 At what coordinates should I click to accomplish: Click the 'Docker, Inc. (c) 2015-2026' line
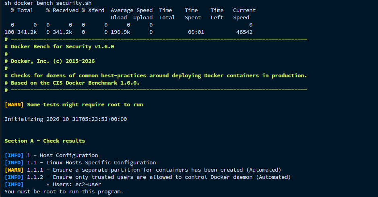click(50, 61)
